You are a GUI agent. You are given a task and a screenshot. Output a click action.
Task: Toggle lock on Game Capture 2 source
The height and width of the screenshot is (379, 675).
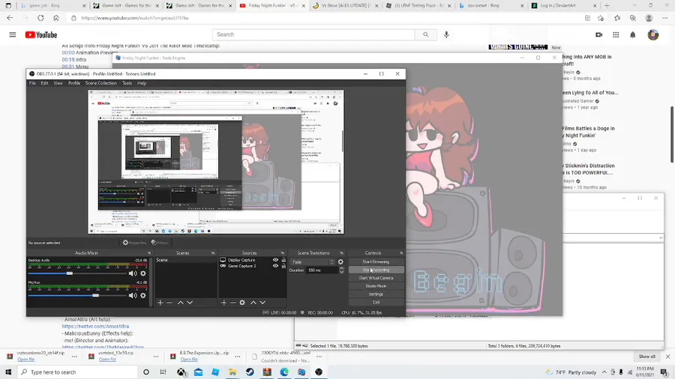click(x=283, y=266)
